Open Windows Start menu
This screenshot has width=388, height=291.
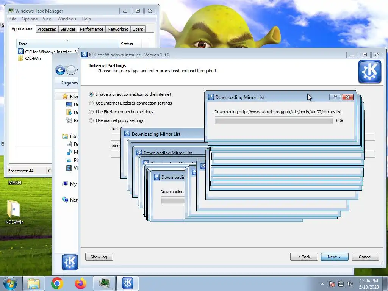point(10,283)
